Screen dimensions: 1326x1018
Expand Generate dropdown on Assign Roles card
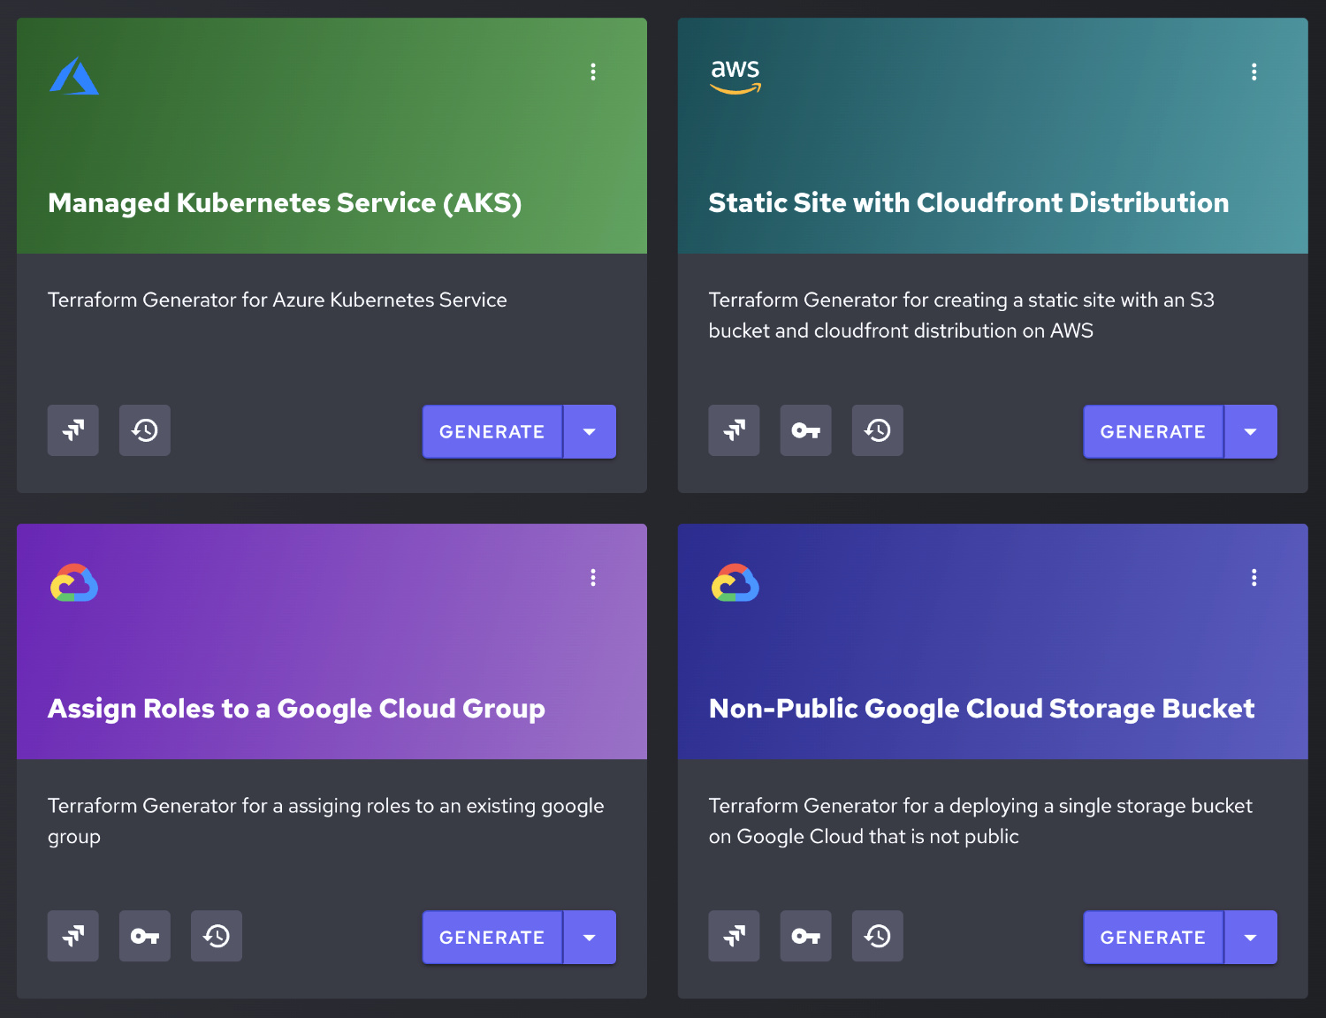click(590, 937)
